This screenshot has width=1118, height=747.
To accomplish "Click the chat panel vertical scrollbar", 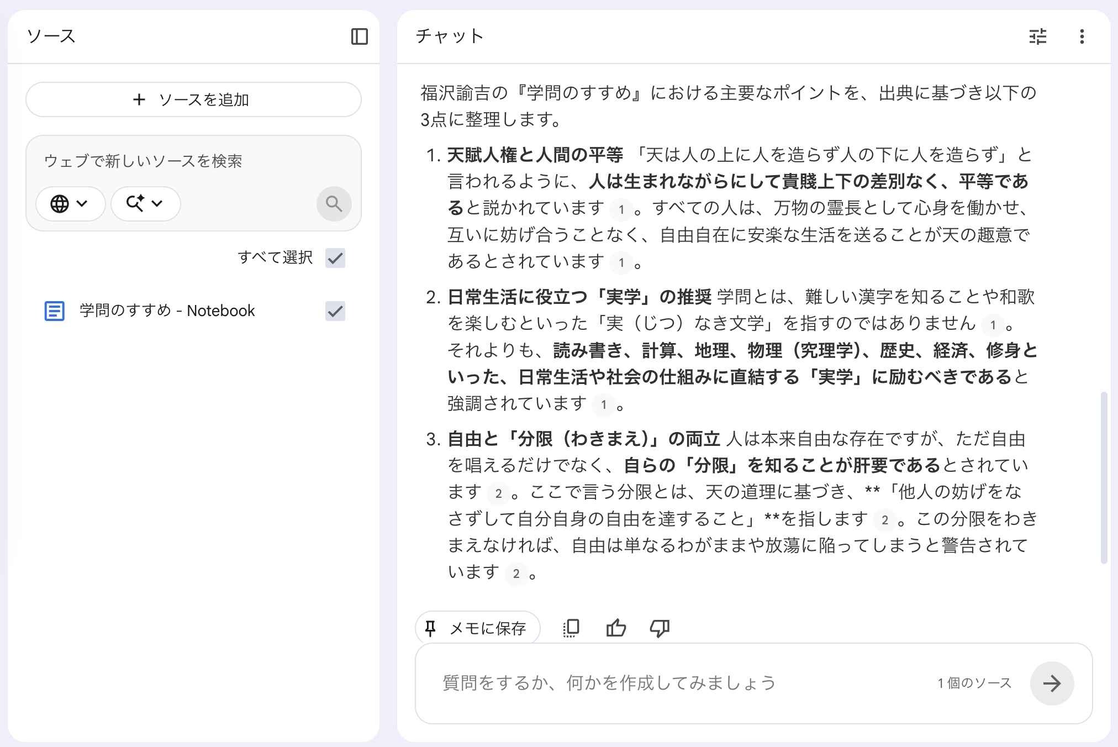I will [1104, 478].
